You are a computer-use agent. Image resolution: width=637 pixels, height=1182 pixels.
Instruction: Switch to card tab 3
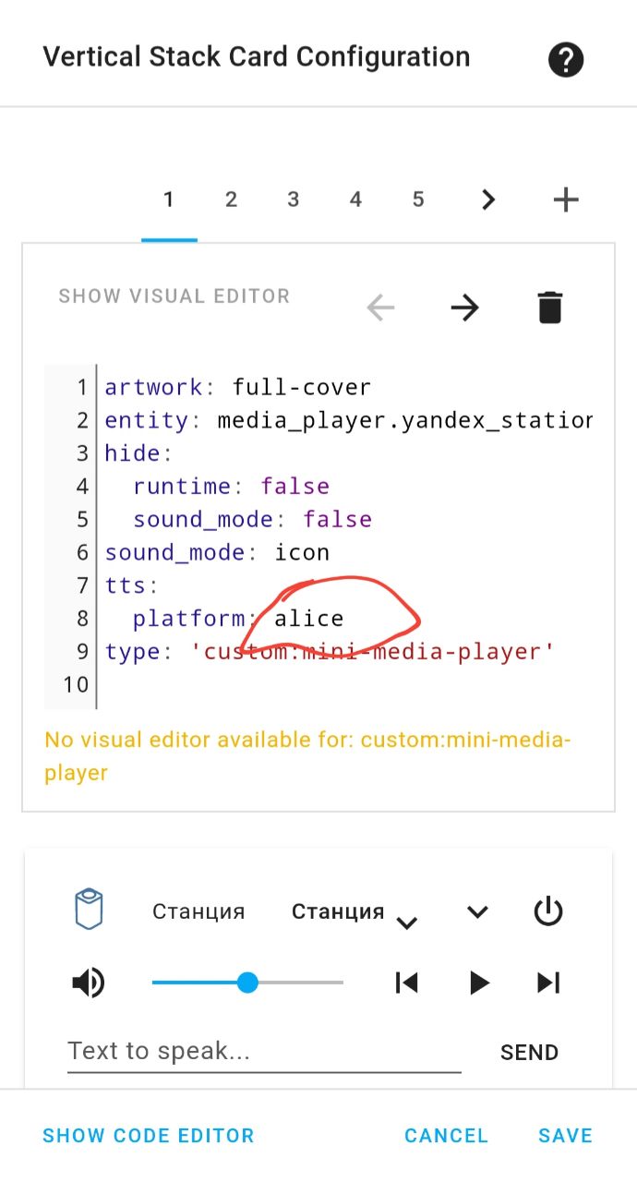293,199
